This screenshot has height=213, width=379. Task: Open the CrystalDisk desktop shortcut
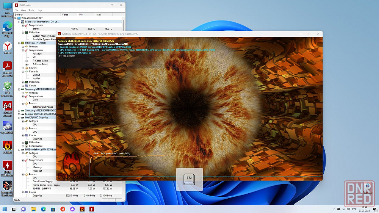click(x=7, y=127)
